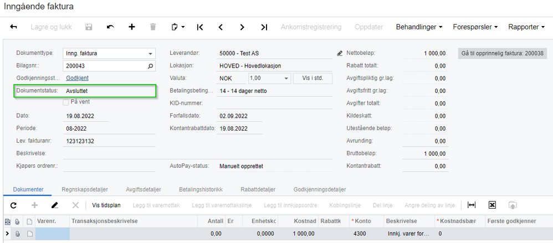Select the Dokumenter tab

pos(28,189)
